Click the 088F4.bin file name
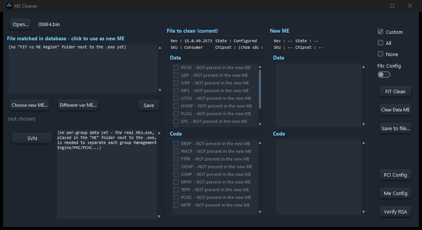Viewport: 422px width, 230px height. tap(49, 25)
